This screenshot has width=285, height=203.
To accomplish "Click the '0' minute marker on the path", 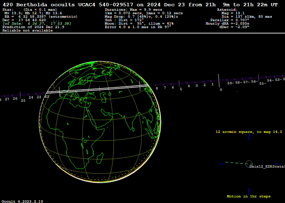I will [221, 90].
